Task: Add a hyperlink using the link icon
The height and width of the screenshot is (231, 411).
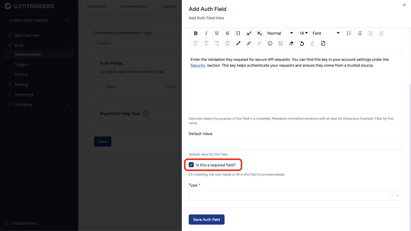Action: pyautogui.click(x=249, y=43)
